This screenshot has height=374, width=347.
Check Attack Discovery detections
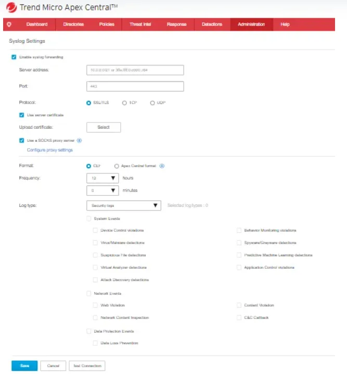click(95, 280)
